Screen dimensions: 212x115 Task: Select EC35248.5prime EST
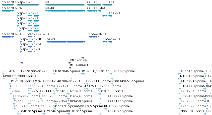[15, 109]
